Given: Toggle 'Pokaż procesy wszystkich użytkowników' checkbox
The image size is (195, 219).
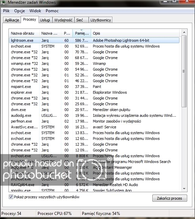Looking at the screenshot, I should 11,197.
